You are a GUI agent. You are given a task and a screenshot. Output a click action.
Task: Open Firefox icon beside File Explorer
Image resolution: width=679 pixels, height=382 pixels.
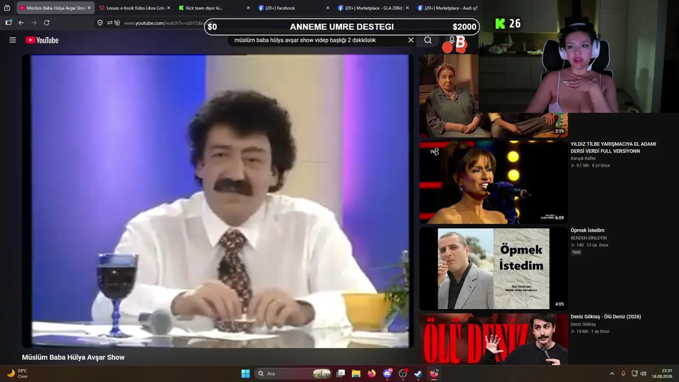[371, 374]
